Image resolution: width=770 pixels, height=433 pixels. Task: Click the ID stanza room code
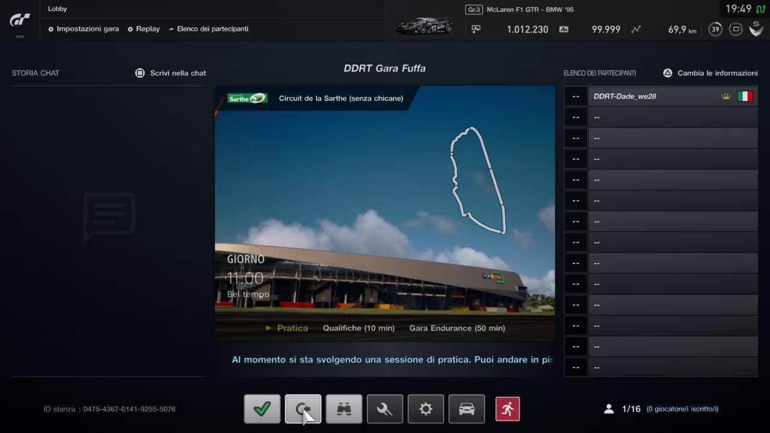point(109,409)
